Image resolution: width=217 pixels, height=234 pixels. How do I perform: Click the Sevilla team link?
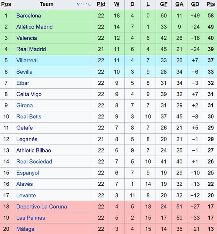click(24, 72)
